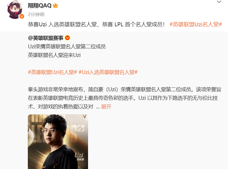Click the orange V badge on the avatar
This screenshot has height=169, width=228.
[x=22, y=16]
